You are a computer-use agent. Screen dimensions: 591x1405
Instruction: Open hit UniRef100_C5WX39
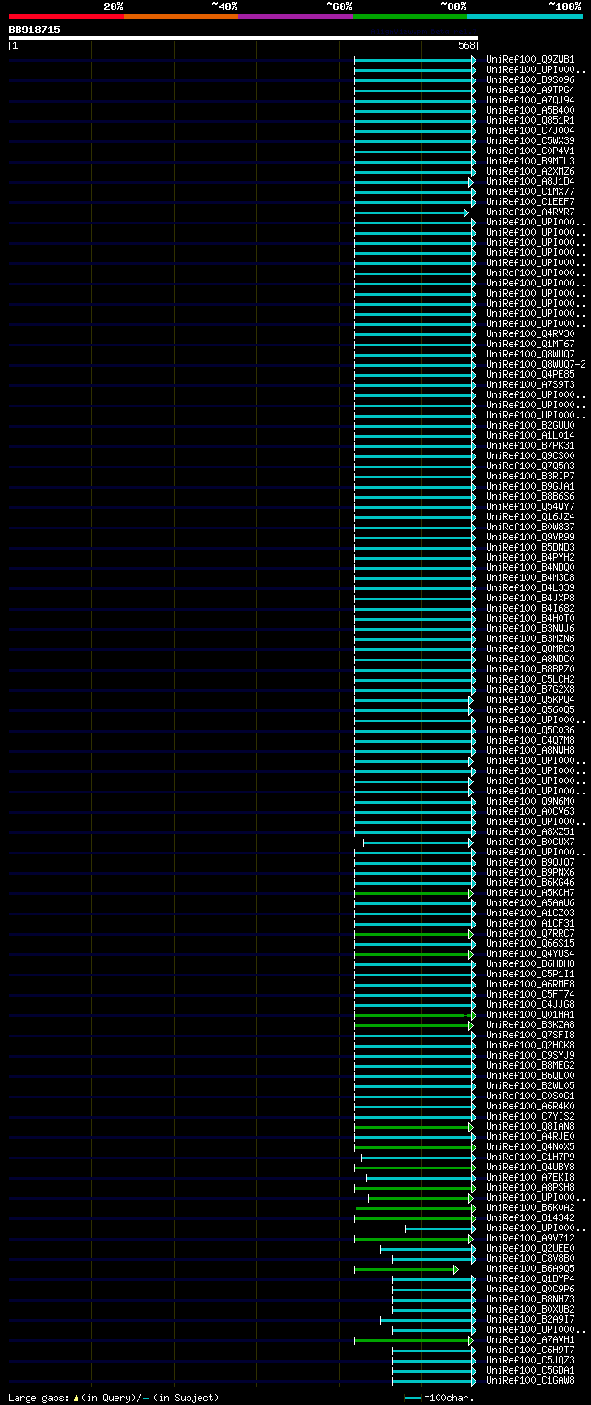[532, 141]
